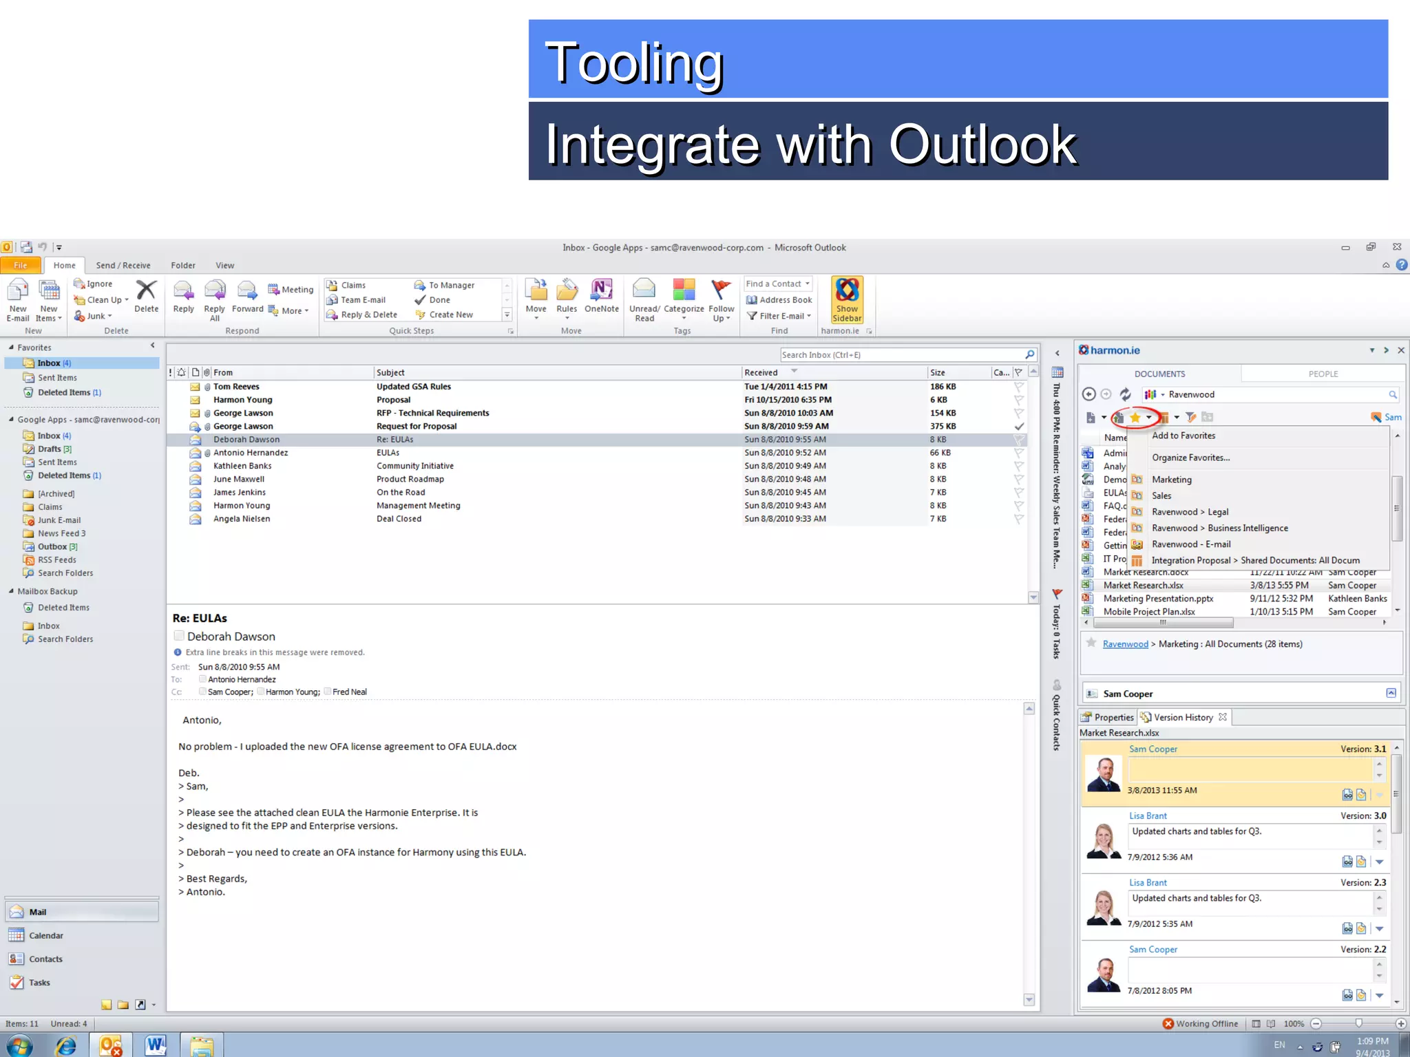Click the Forward email icon
Screen dimensions: 1410x1057
click(x=247, y=291)
